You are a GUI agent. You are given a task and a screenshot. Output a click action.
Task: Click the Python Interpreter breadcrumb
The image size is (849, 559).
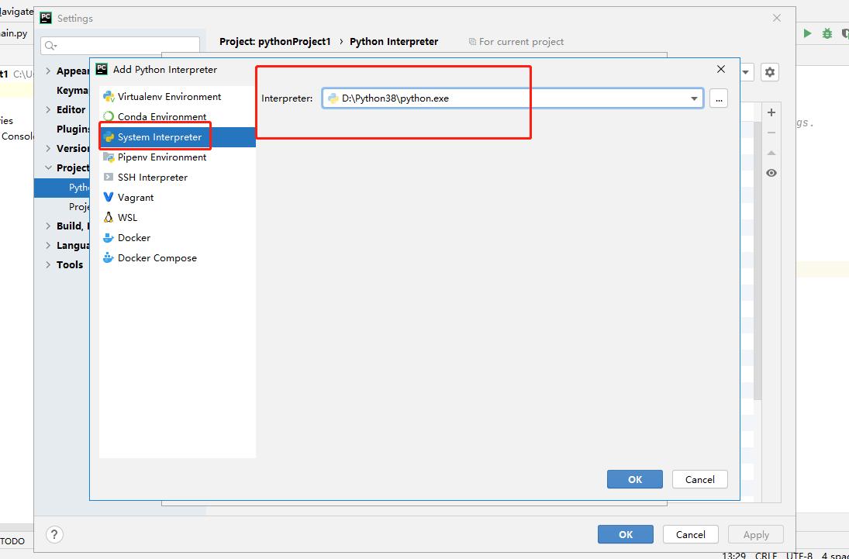(394, 41)
